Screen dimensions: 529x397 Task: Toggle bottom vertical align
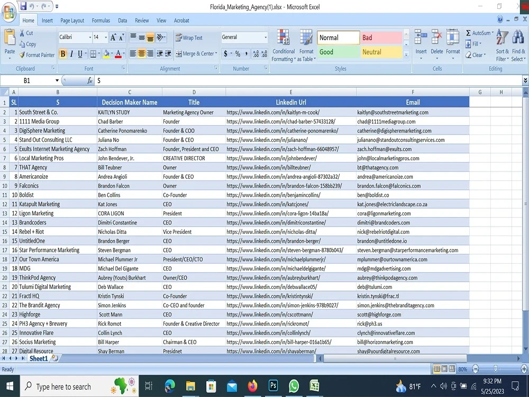[150, 38]
